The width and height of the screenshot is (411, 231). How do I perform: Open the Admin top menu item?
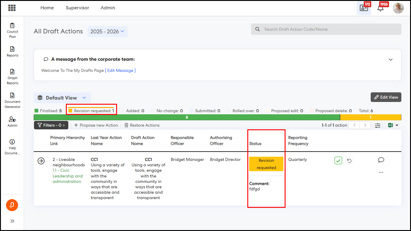108,8
